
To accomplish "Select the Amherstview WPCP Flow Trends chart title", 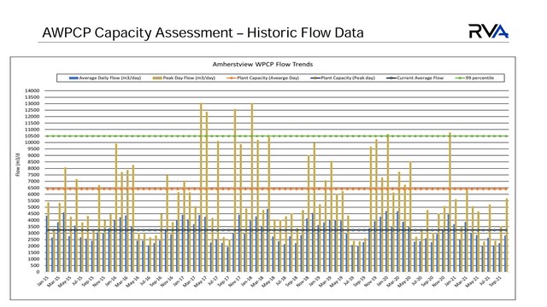I will 262,64.
